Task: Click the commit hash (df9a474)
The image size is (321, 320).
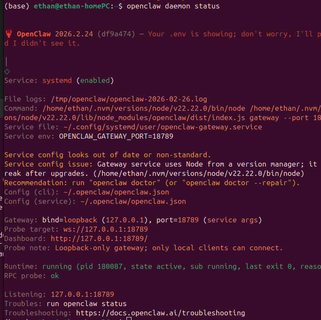Action: tap(116, 34)
